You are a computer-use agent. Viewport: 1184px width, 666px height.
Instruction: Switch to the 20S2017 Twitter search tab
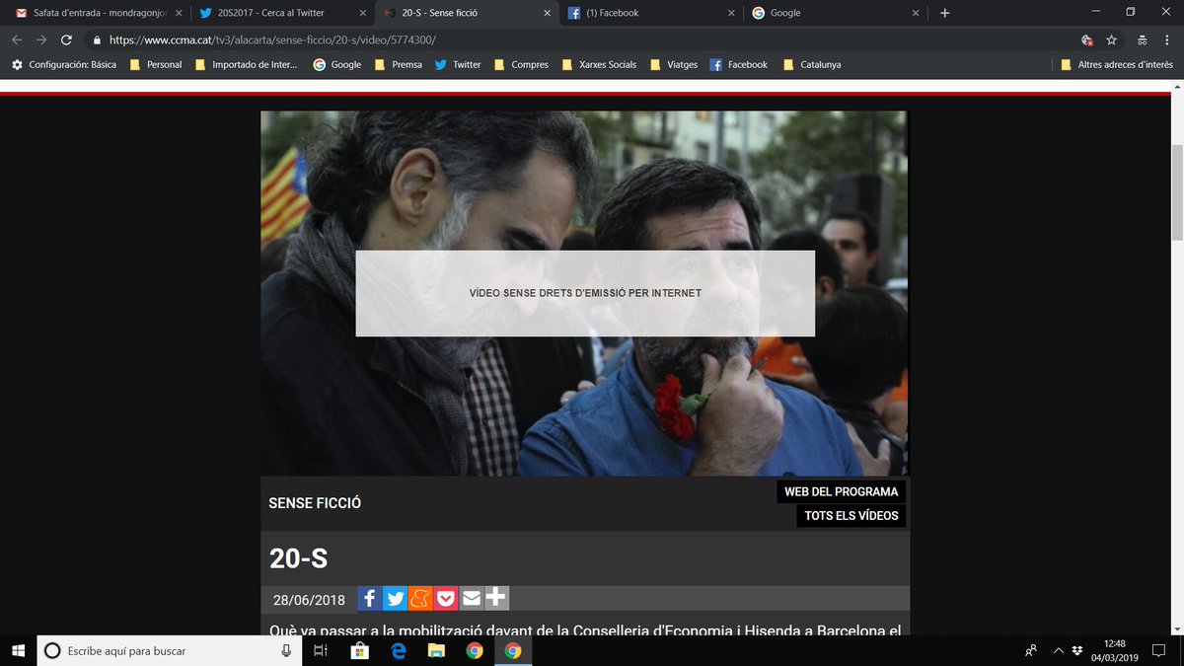tap(276, 14)
